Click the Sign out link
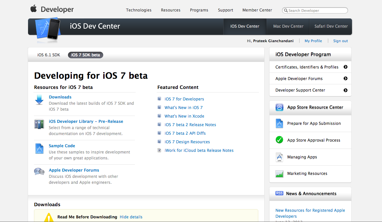The width and height of the screenshot is (382, 222). click(340, 41)
